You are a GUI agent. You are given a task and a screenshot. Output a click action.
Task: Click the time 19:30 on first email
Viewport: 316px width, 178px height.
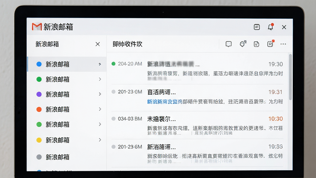coord(276,64)
